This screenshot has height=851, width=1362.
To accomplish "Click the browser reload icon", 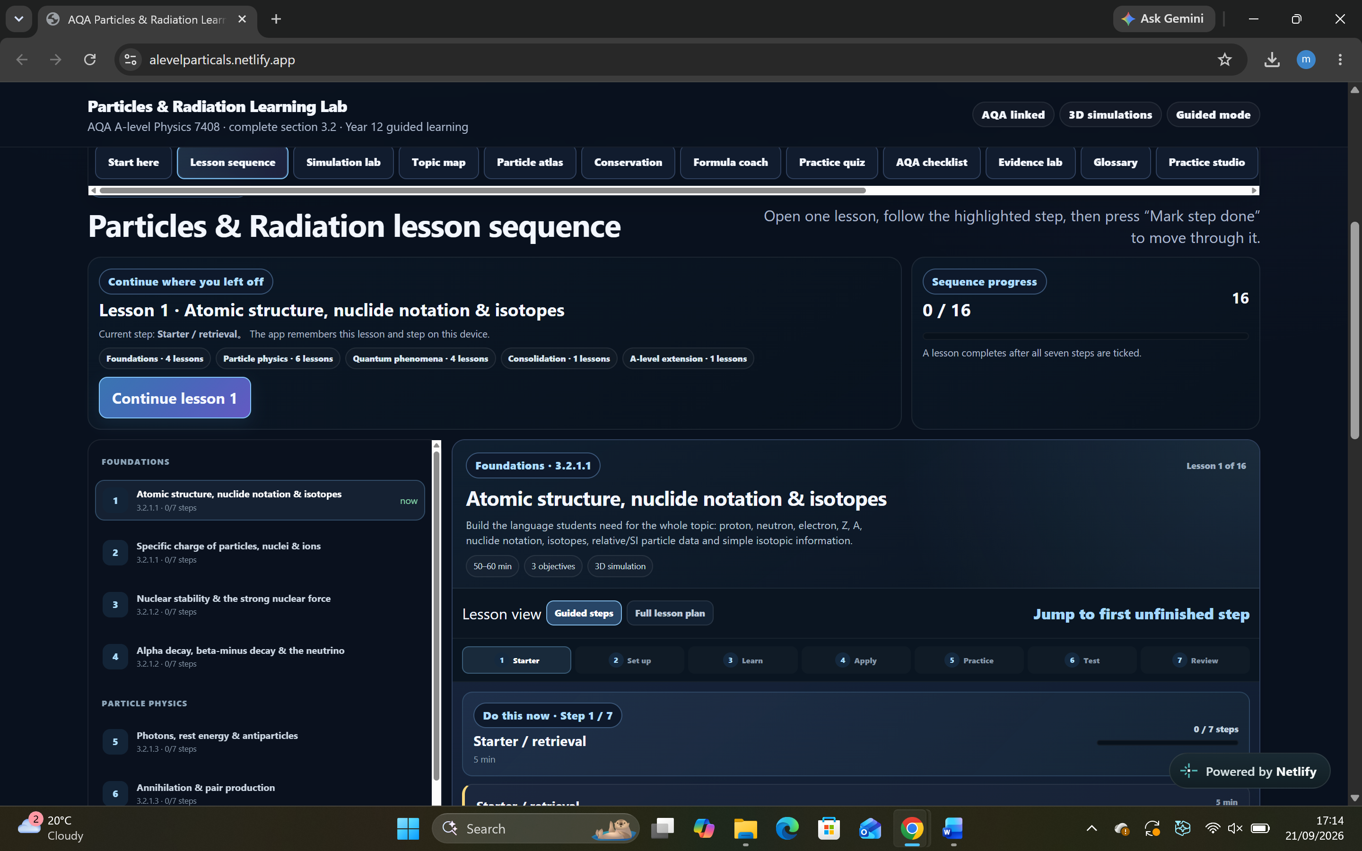I will pyautogui.click(x=90, y=60).
